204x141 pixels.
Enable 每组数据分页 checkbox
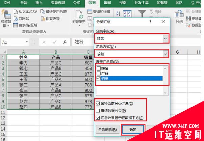click(98, 111)
